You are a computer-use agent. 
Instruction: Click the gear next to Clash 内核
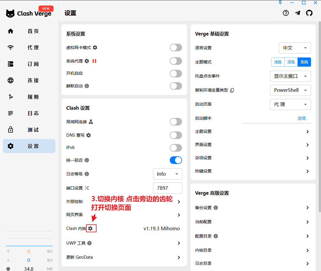point(91,228)
